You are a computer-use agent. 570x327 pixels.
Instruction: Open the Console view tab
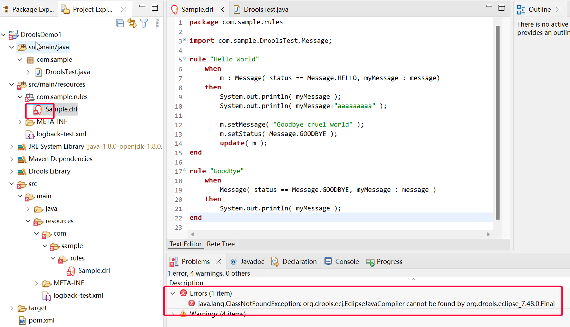point(342,262)
